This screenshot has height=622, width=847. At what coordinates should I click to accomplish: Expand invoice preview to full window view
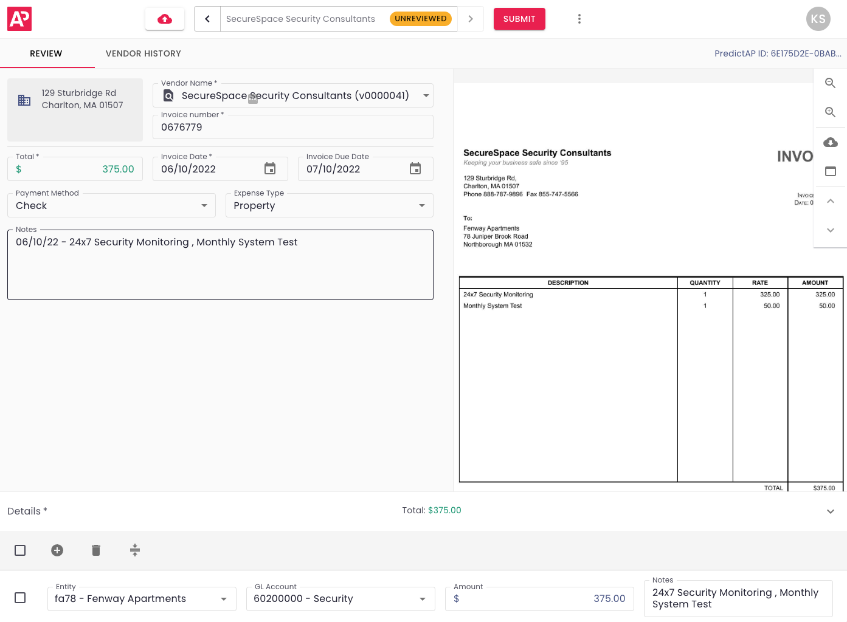[830, 171]
